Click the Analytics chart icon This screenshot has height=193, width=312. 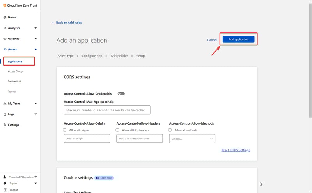[5, 28]
